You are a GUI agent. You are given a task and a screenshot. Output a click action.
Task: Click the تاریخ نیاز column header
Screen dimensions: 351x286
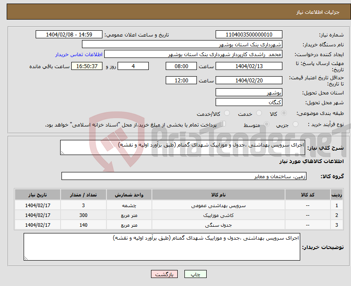pyautogui.click(x=37, y=195)
